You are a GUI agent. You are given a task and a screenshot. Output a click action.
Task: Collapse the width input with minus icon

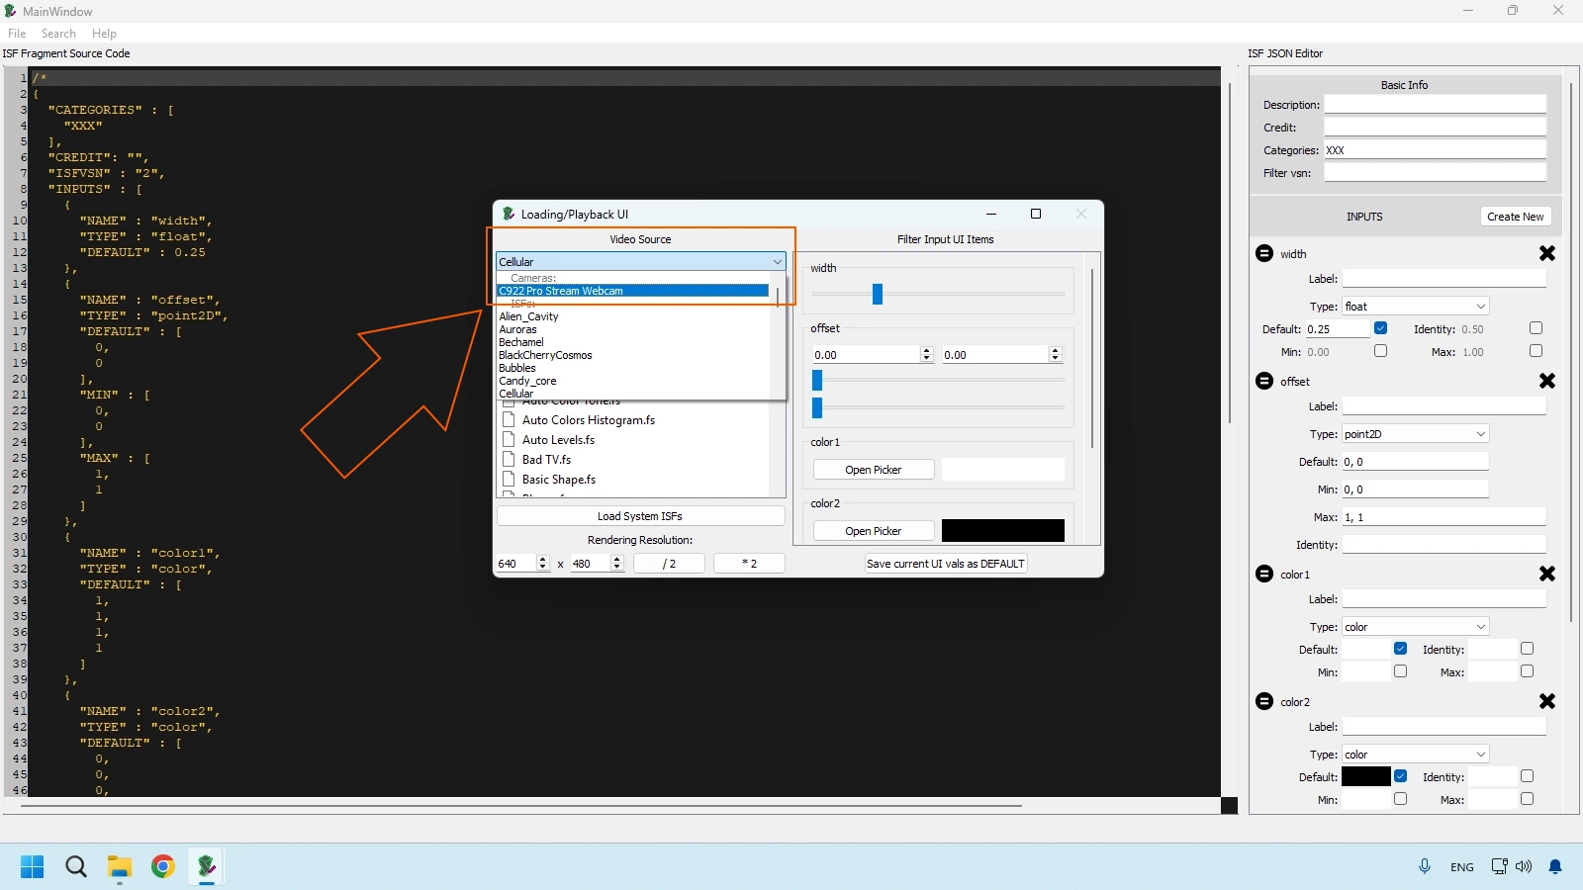click(1264, 253)
